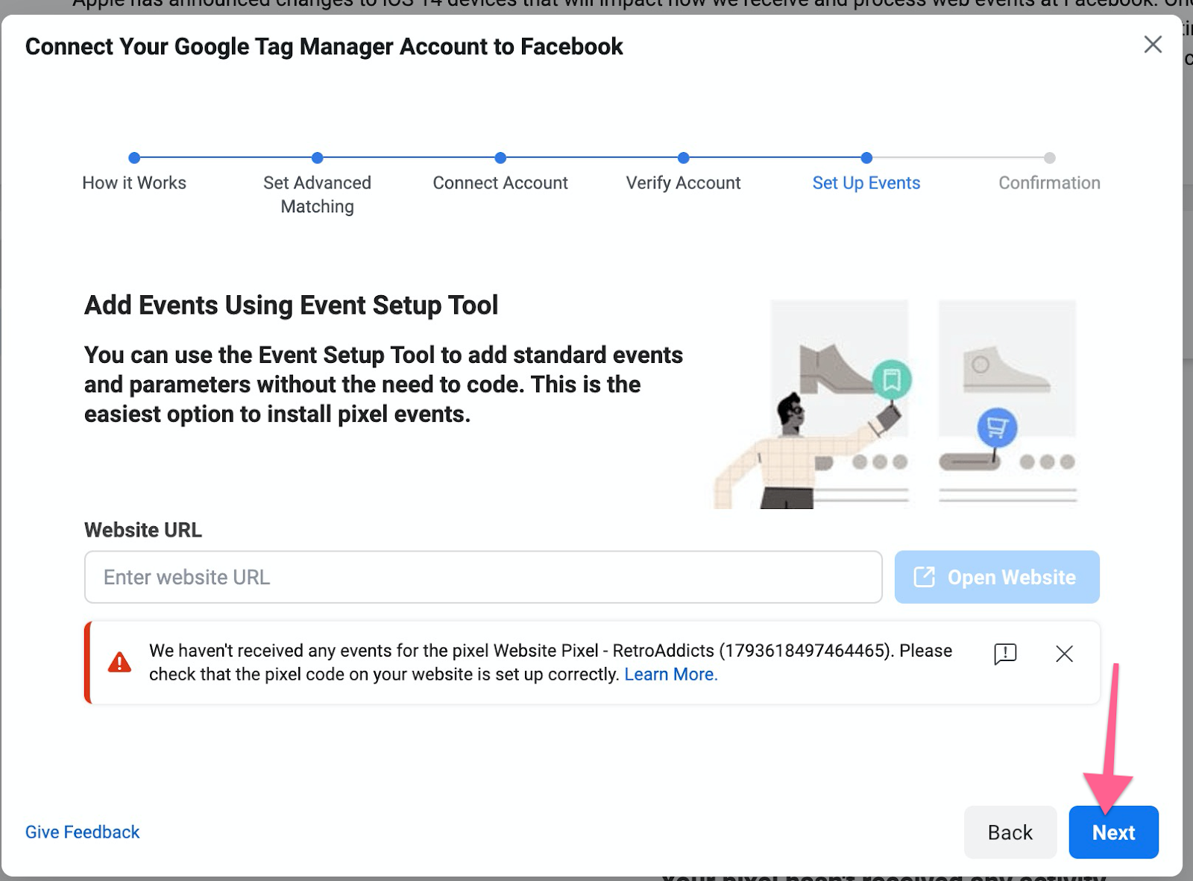The width and height of the screenshot is (1193, 881).
Task: Click the blue shopping cart icon in the illustration
Action: point(997,428)
